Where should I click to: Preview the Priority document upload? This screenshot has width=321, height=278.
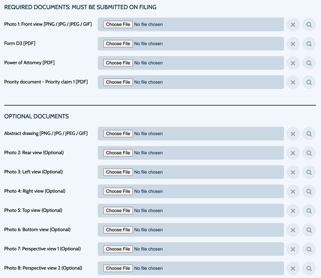coord(309,82)
